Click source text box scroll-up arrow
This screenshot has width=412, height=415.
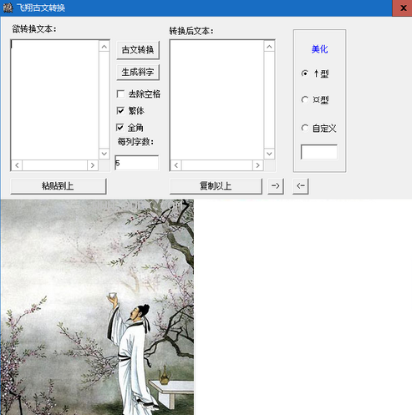tap(104, 47)
